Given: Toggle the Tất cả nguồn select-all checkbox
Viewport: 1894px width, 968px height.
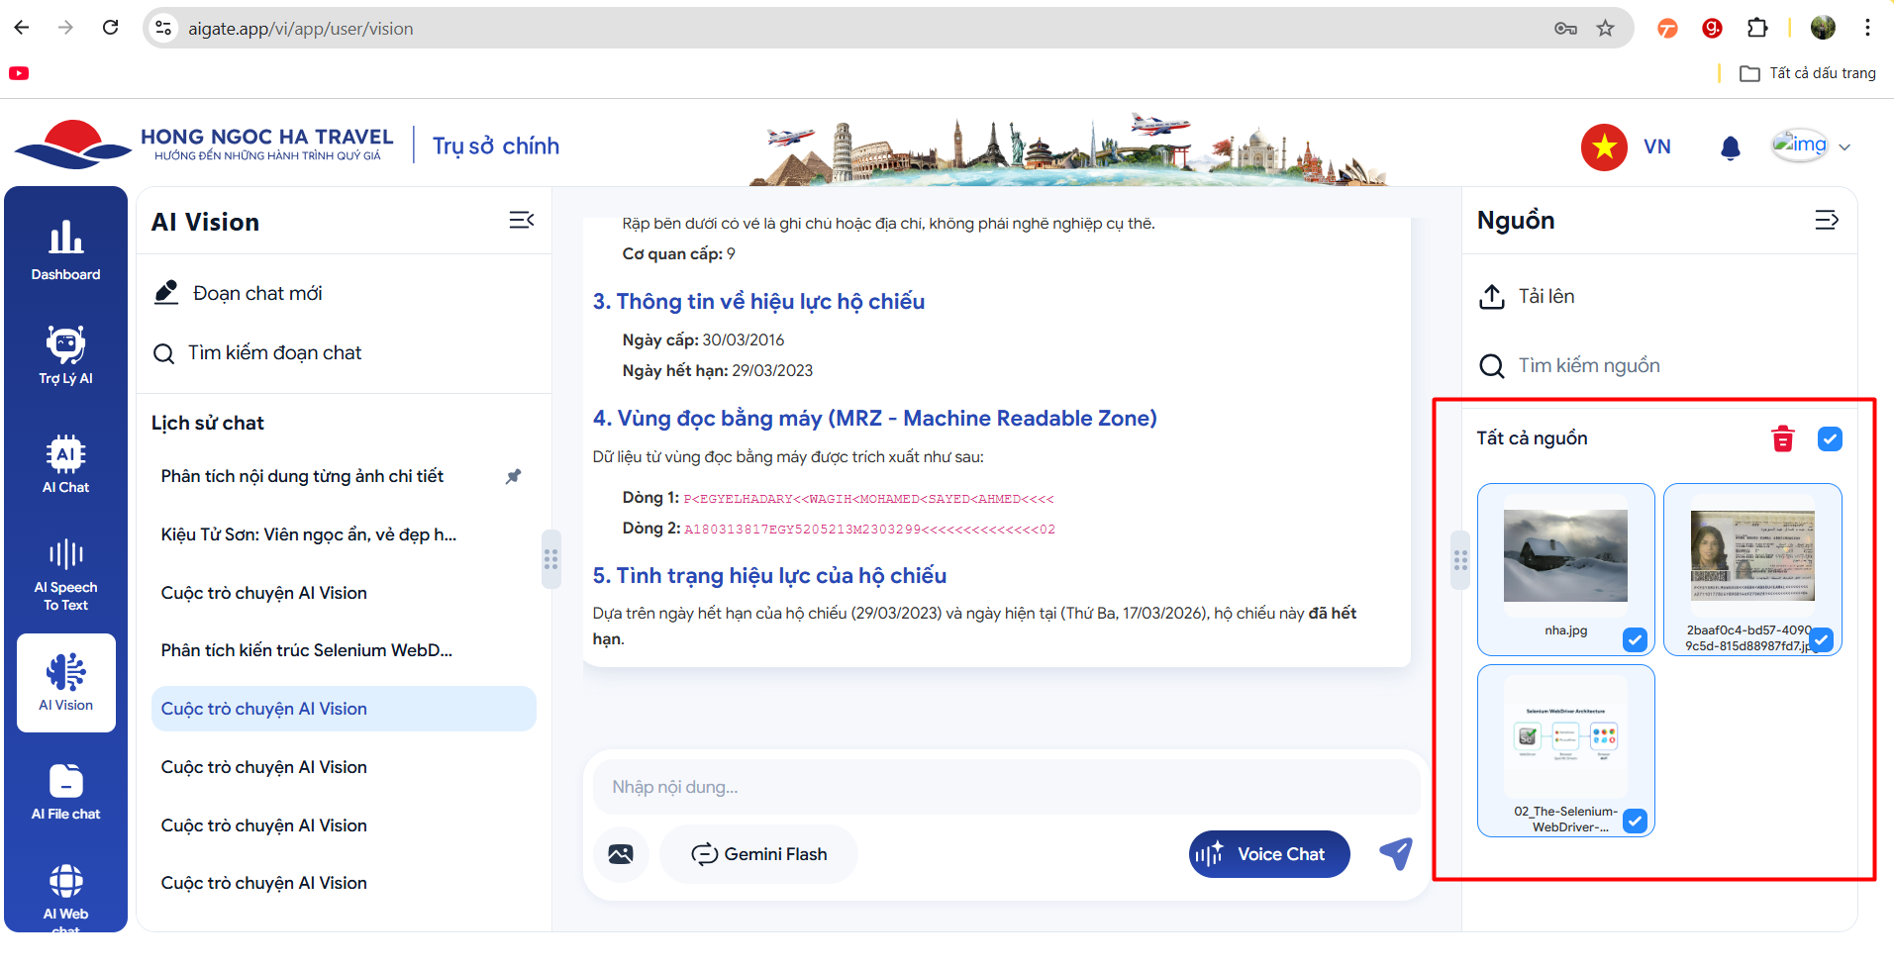Looking at the screenshot, I should [1830, 438].
